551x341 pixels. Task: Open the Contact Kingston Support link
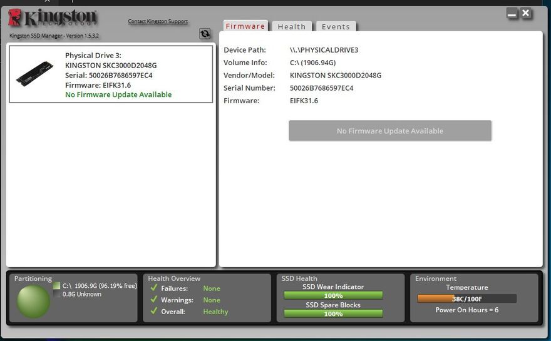tap(158, 21)
